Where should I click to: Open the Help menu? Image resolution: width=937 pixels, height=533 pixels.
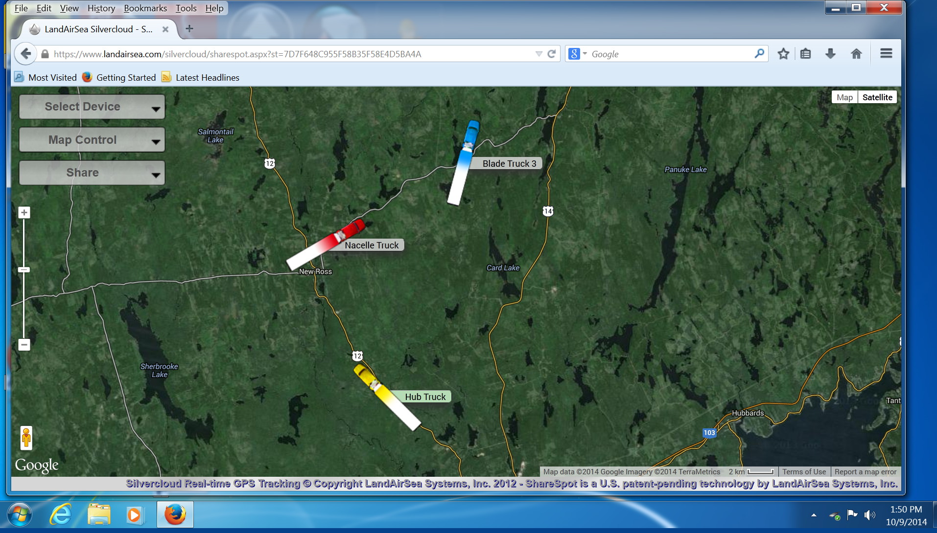coord(214,8)
